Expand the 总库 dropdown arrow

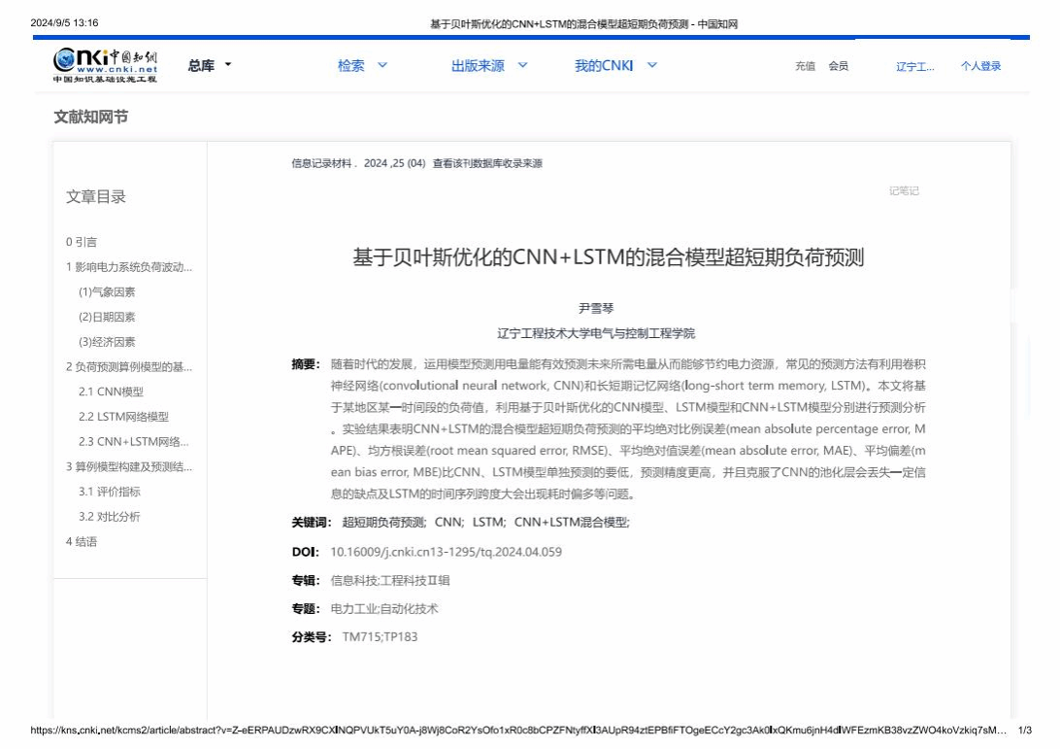(x=228, y=65)
